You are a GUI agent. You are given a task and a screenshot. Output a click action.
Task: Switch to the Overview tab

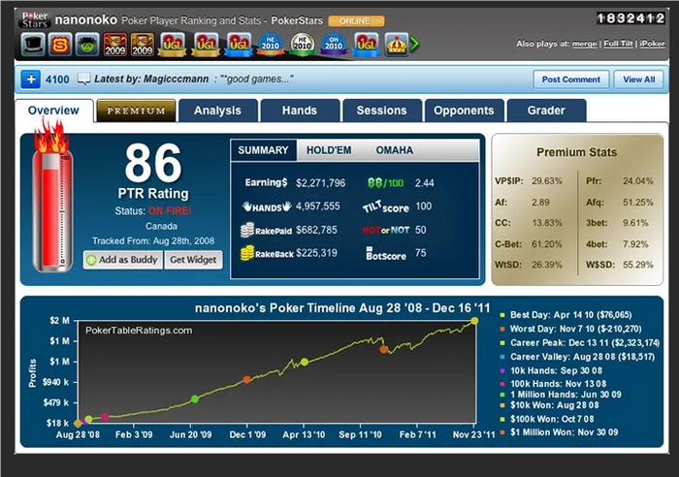(x=53, y=111)
